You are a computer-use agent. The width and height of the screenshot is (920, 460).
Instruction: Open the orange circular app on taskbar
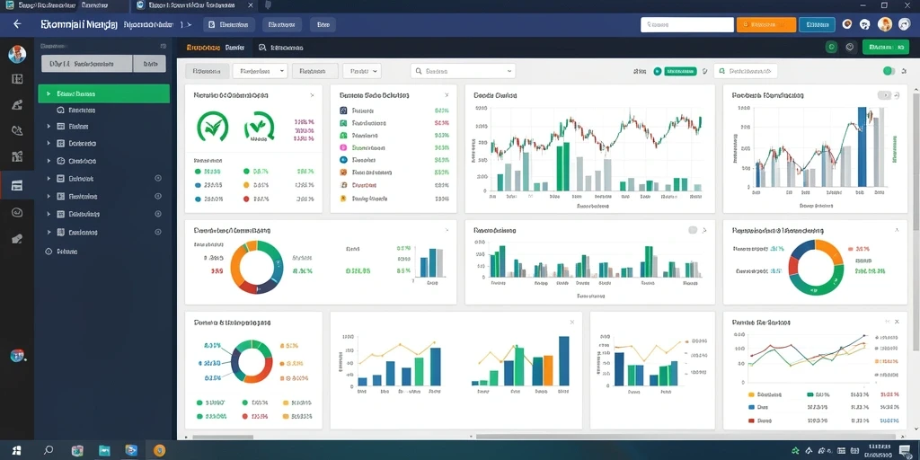(x=158, y=450)
